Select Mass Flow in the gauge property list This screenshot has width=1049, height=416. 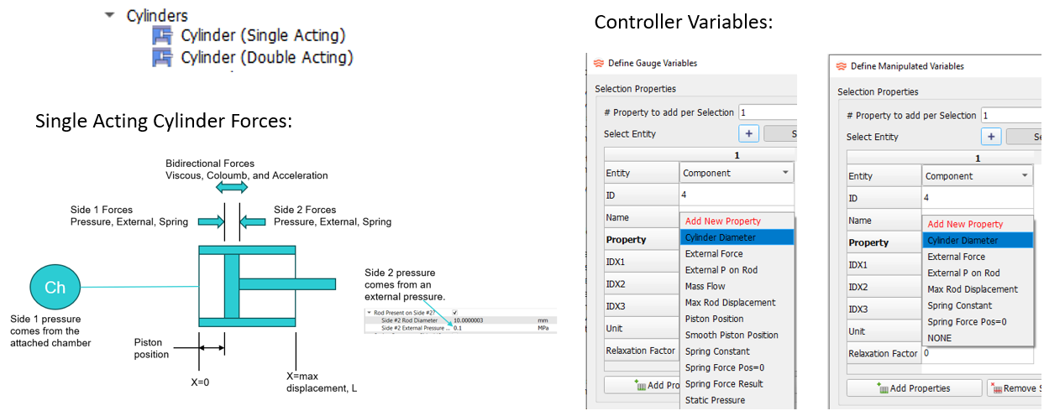pos(705,286)
